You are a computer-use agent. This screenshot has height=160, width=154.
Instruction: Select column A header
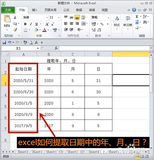23,54
